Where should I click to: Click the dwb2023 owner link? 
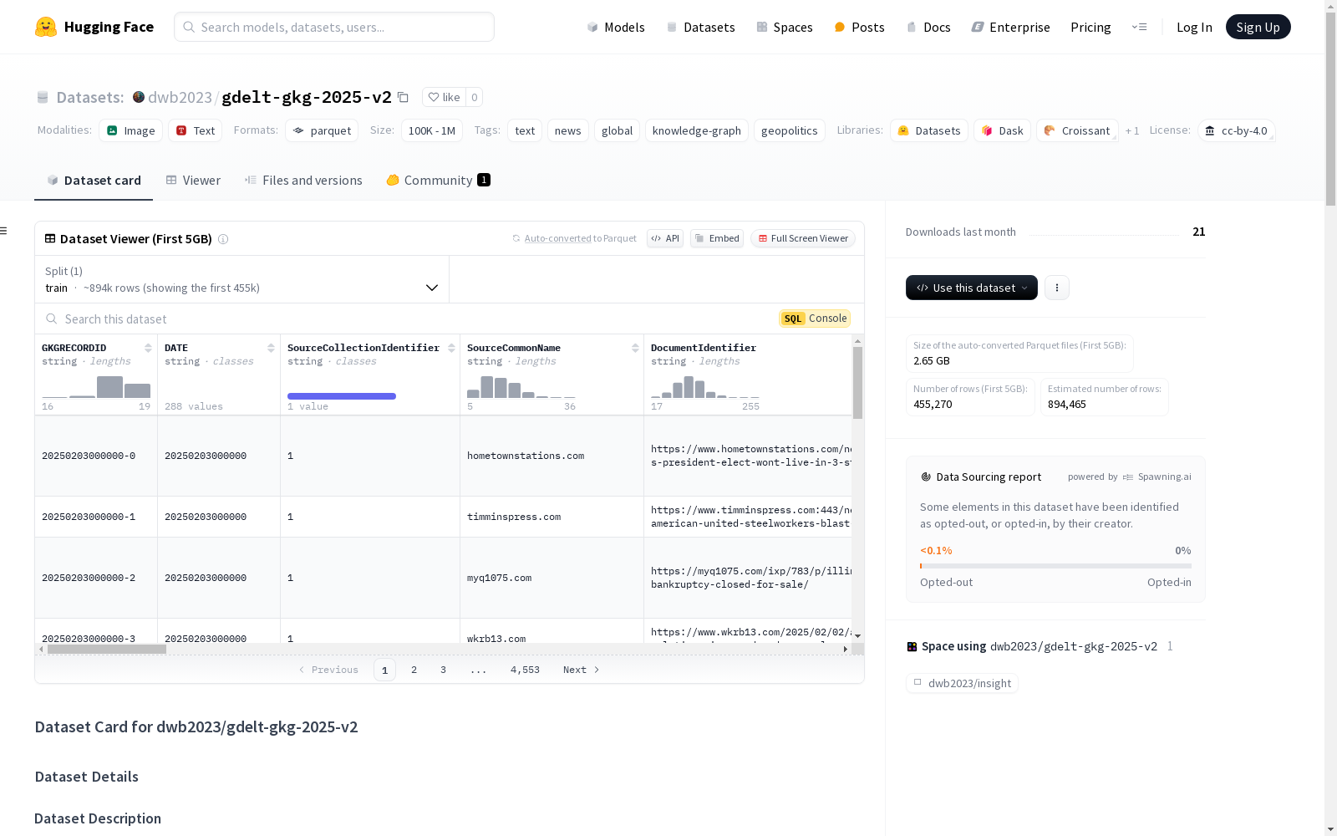[180, 97]
